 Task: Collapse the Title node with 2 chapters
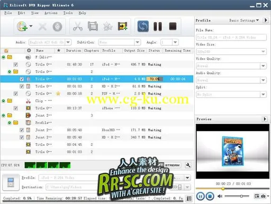pos(10,72)
